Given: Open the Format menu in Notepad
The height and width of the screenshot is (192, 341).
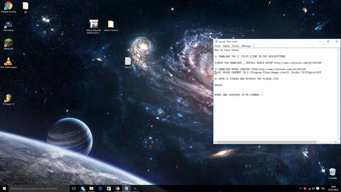Looking at the screenshot, I should click(x=236, y=46).
